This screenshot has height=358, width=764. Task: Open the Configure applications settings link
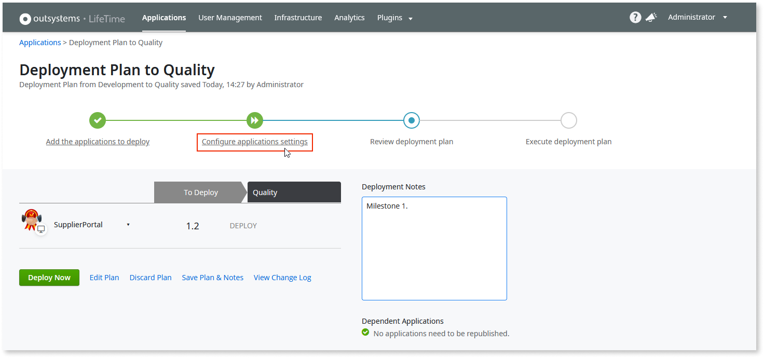tap(254, 141)
